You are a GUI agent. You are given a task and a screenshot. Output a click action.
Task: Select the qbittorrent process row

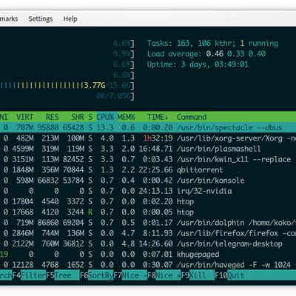[x=148, y=170]
